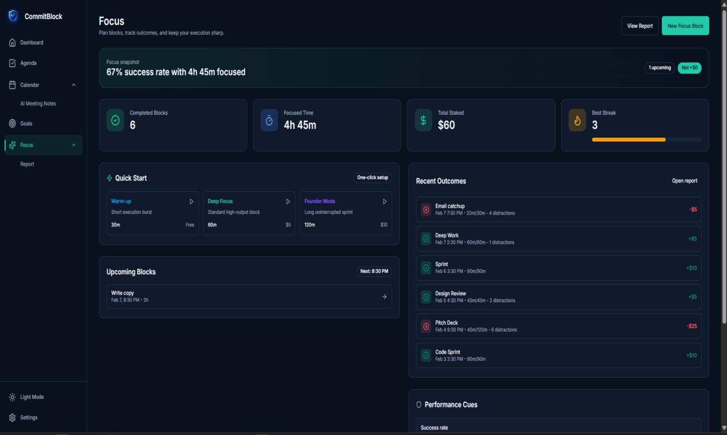Open Agenda from the sidebar

[29, 63]
